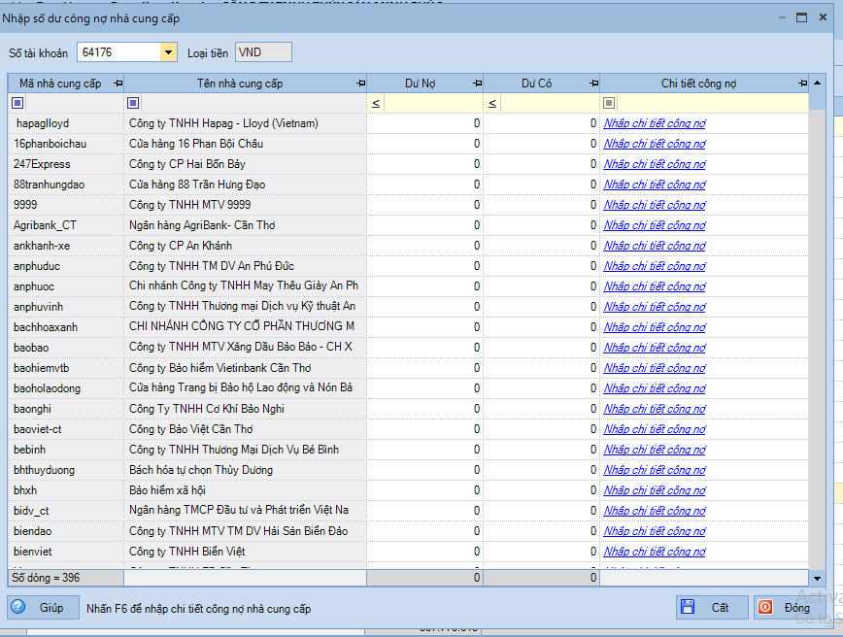The image size is (843, 637).
Task: Open filter operator for Mã nhà cung cấp
Action: [x=17, y=103]
